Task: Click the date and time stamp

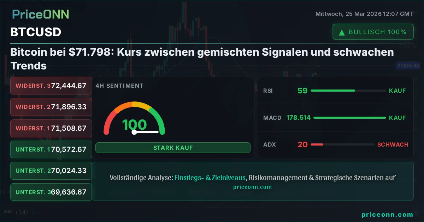Action: tap(364, 14)
